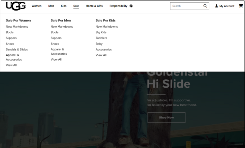Open New Markdowns under Sale For Men
245x148 pixels.
coord(62,27)
